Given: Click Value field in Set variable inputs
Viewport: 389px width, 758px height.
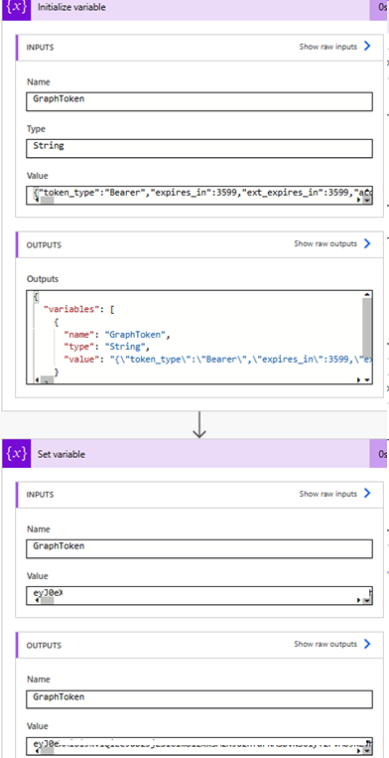Looking at the screenshot, I should [199, 596].
